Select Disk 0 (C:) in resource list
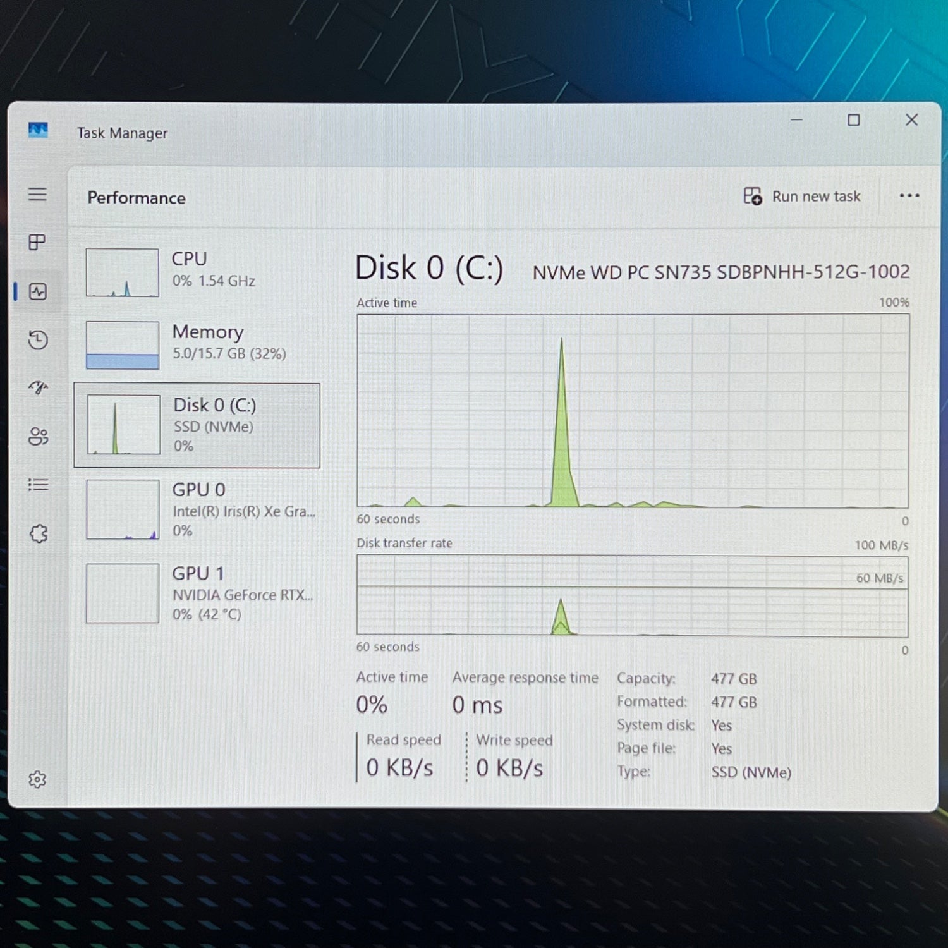Image resolution: width=948 pixels, height=948 pixels. 197,425
